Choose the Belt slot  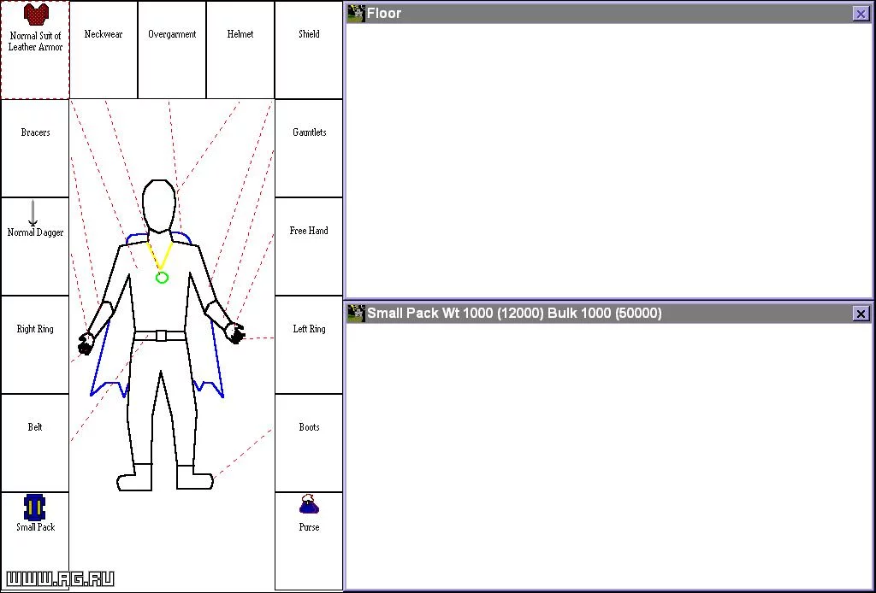pyautogui.click(x=35, y=443)
